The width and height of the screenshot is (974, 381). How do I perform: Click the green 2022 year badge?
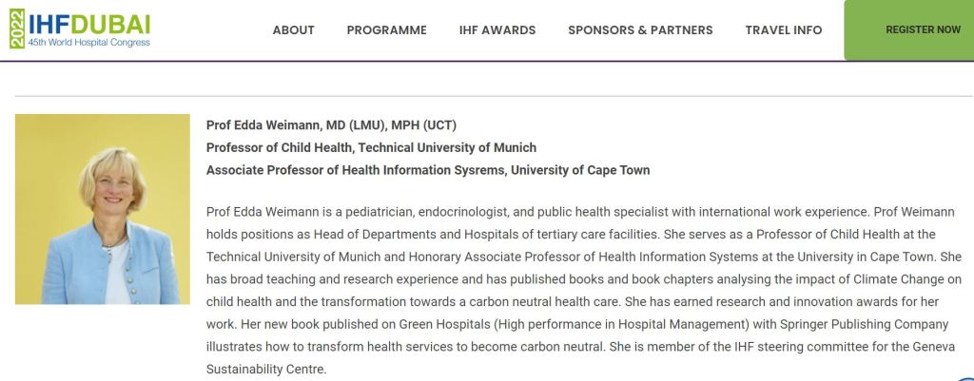coord(16,29)
